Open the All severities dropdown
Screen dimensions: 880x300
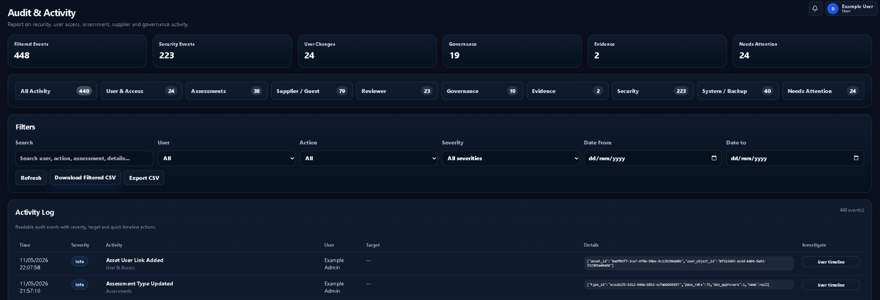[510, 158]
